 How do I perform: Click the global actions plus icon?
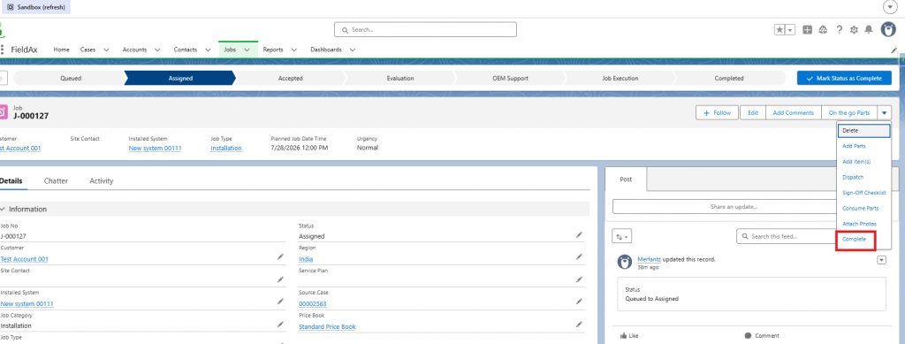(x=808, y=30)
